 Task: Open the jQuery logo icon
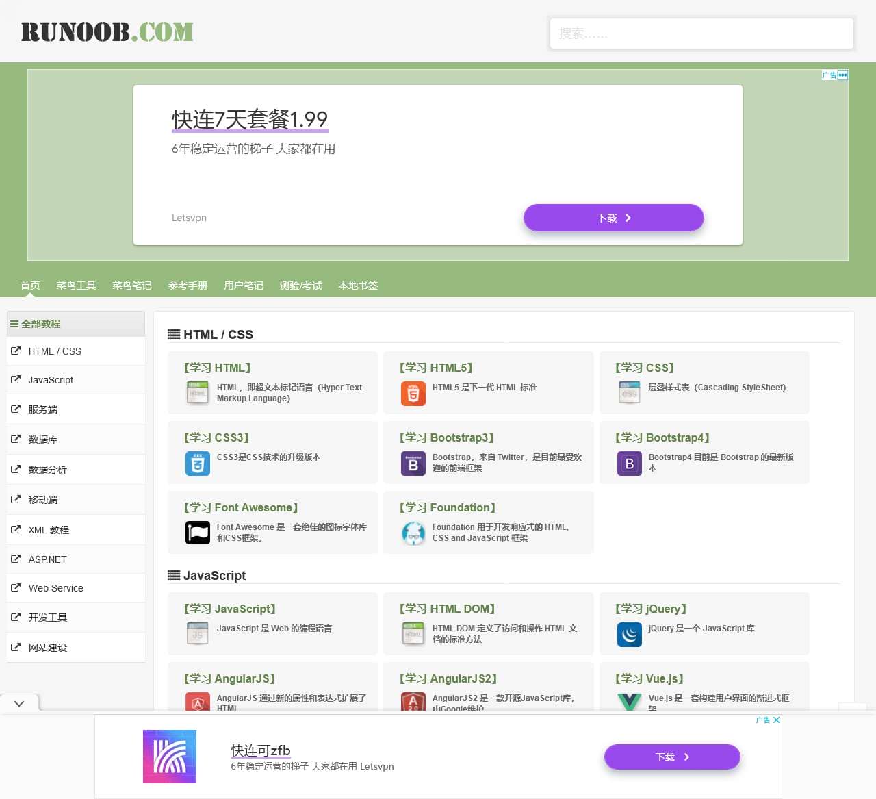[x=629, y=635]
